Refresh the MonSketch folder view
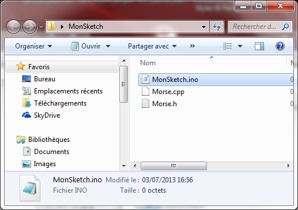This screenshot has height=210, width=298. (217, 27)
